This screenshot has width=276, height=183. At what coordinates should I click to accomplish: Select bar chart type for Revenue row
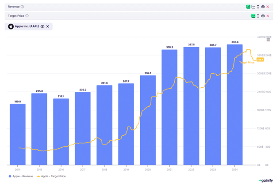click(248, 7)
